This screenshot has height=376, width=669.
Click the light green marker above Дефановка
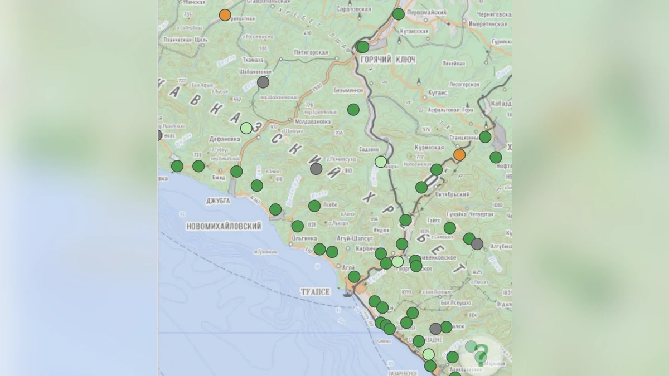[246, 128]
